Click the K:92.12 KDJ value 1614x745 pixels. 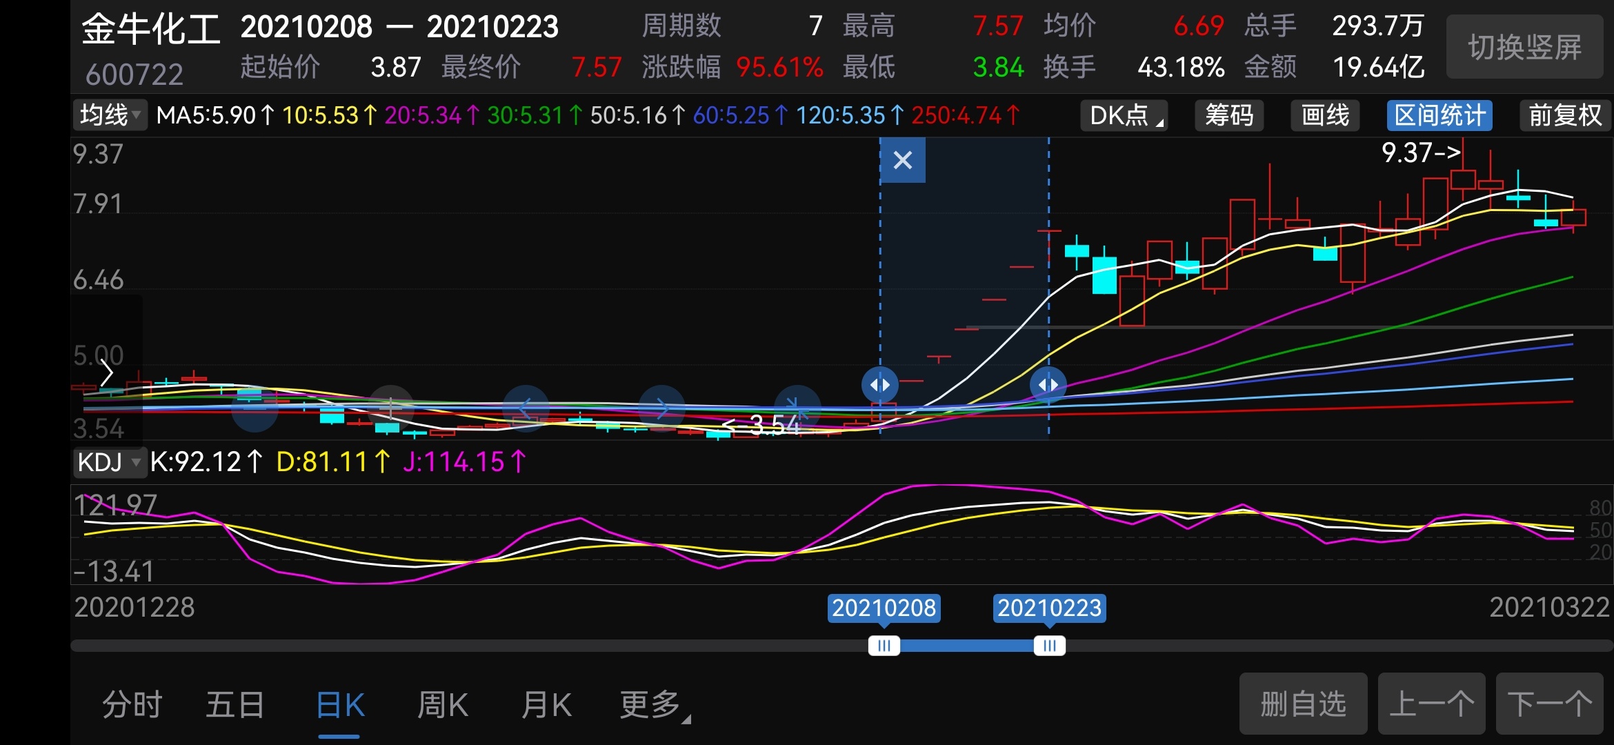coord(206,462)
